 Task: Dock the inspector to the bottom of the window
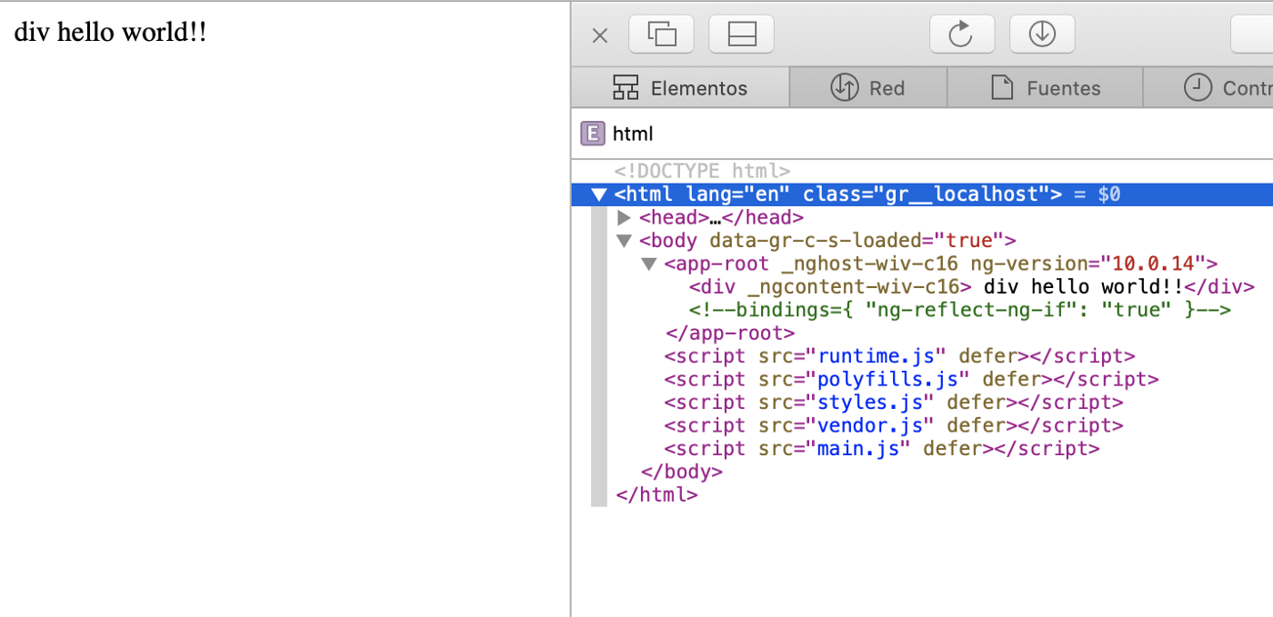pos(741,35)
